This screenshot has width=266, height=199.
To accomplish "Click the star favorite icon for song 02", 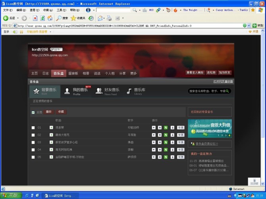I will (160, 135).
